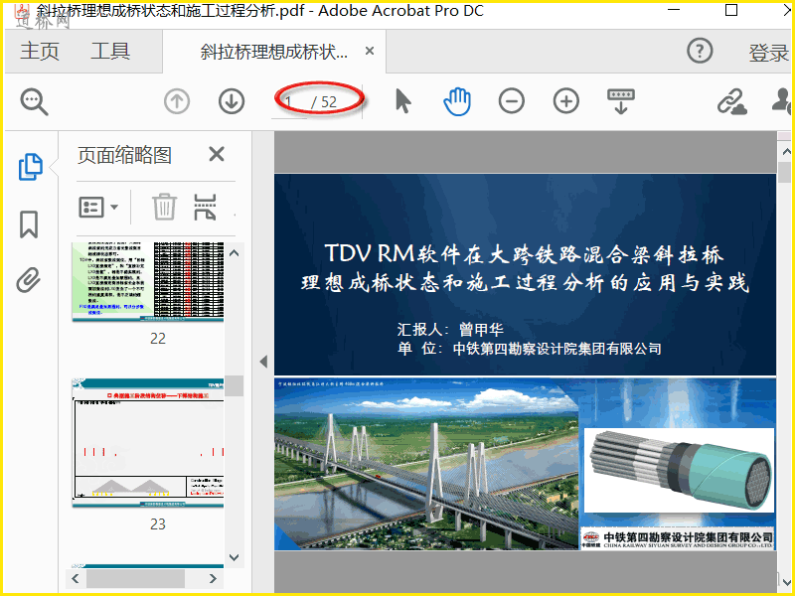Maximize the Acrobat window
The height and width of the screenshot is (596, 795).
731,10
